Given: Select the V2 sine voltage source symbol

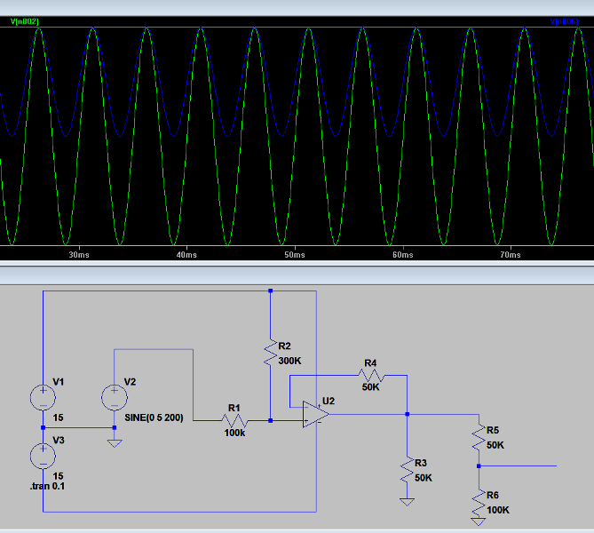Looking at the screenshot, I should (115, 397).
